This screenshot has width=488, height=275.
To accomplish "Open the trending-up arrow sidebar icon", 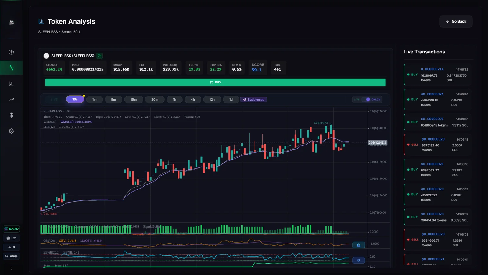I will 11,99.
